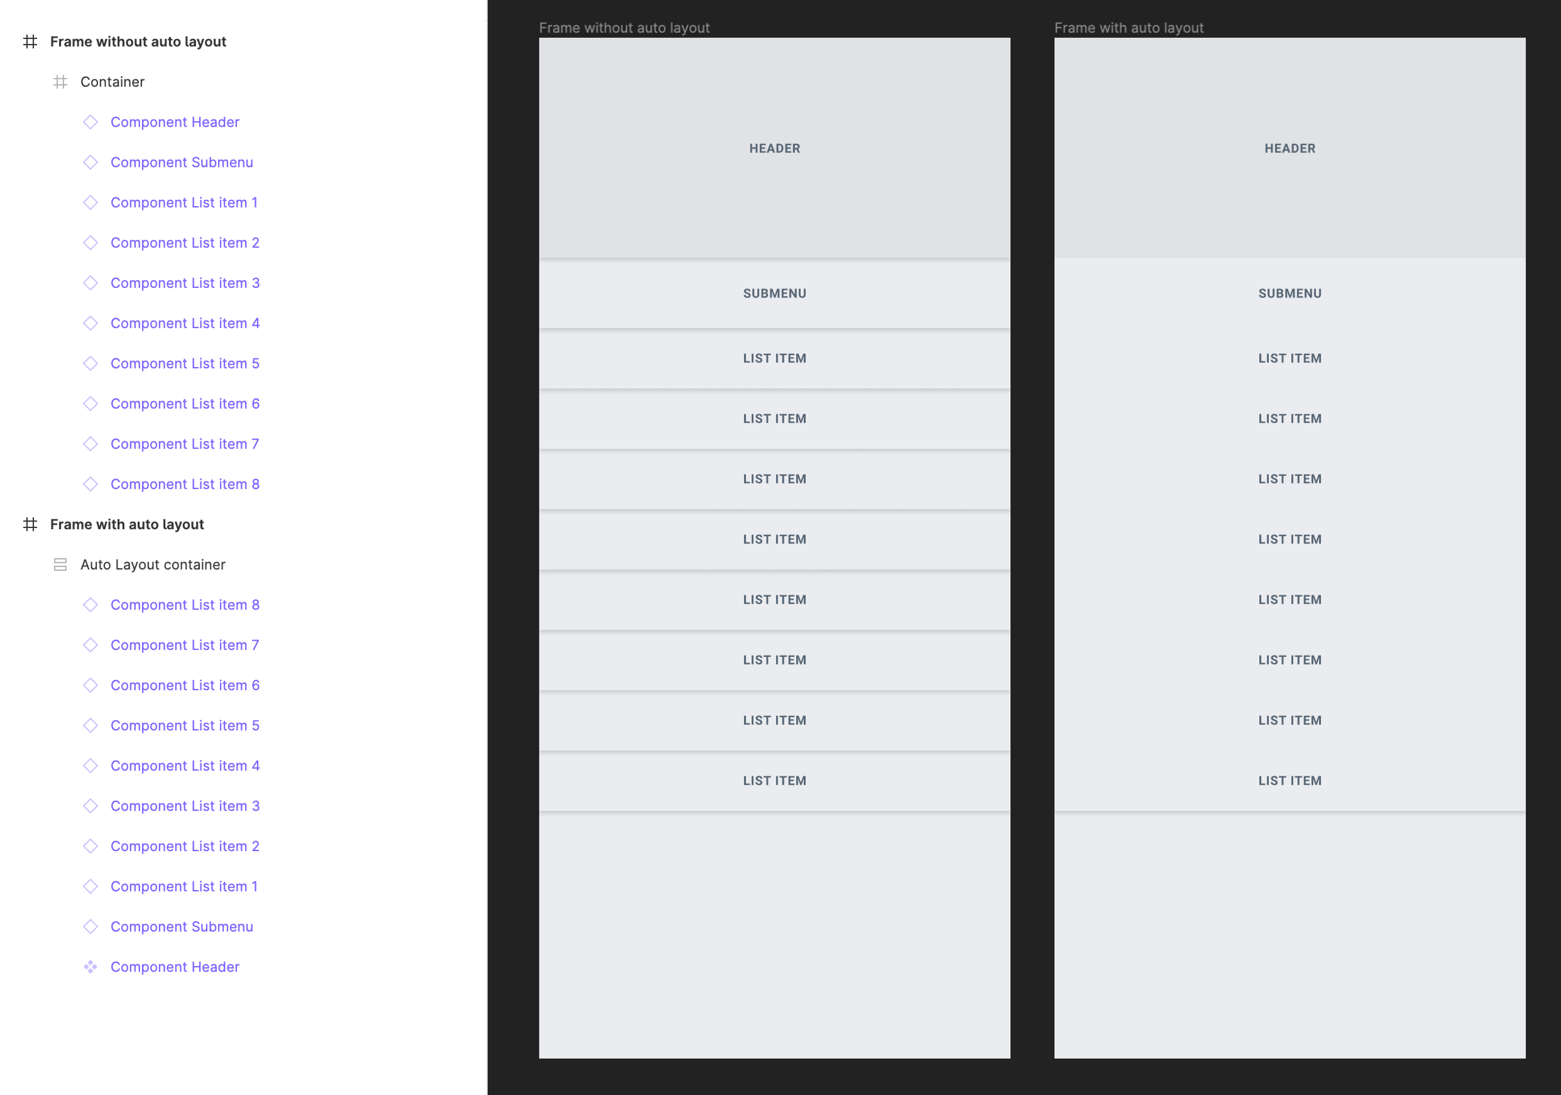The width and height of the screenshot is (1561, 1095).
Task: Click diamond icon of List item 2 in Auto Layout container
Action: tap(90, 846)
